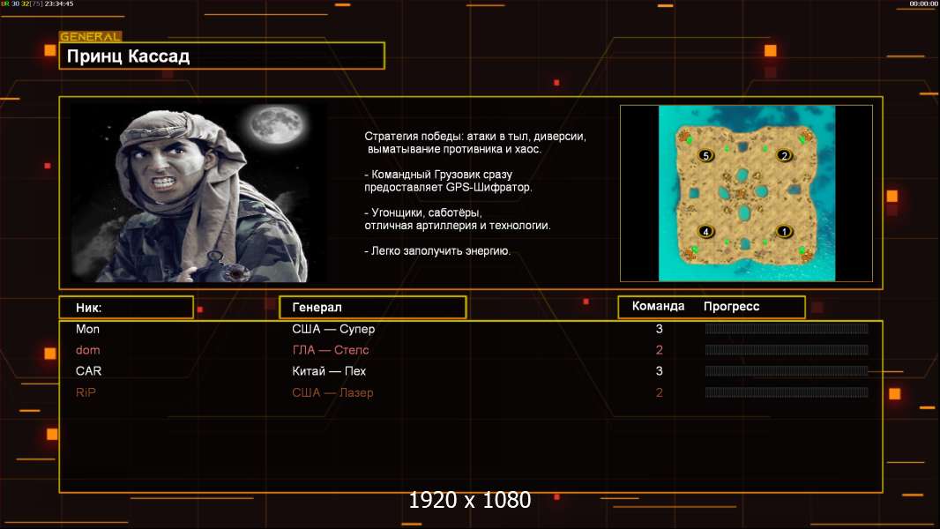Select player Mon in the list
Image resolution: width=940 pixels, height=529 pixels.
pyautogui.click(x=87, y=329)
